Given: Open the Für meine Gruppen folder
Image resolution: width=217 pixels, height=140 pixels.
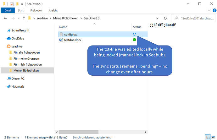Looking at the screenshot, I should [x=26, y=58].
